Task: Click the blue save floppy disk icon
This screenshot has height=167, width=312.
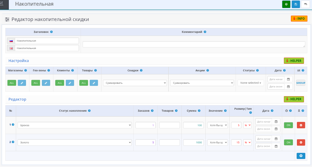Action: pos(296,4)
